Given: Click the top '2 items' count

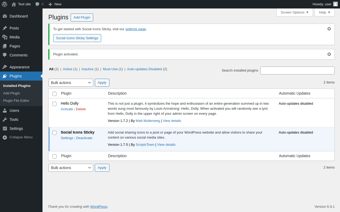Looking at the screenshot, I should coord(329,82).
